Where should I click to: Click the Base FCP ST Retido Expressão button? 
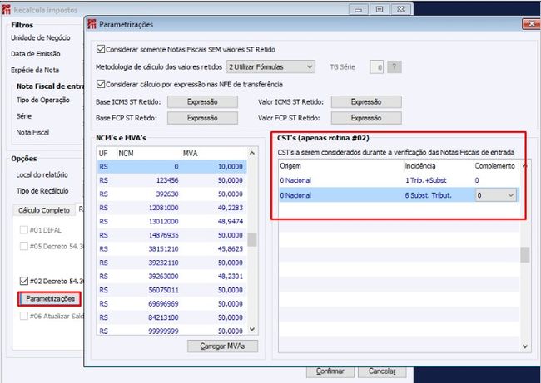coord(202,118)
